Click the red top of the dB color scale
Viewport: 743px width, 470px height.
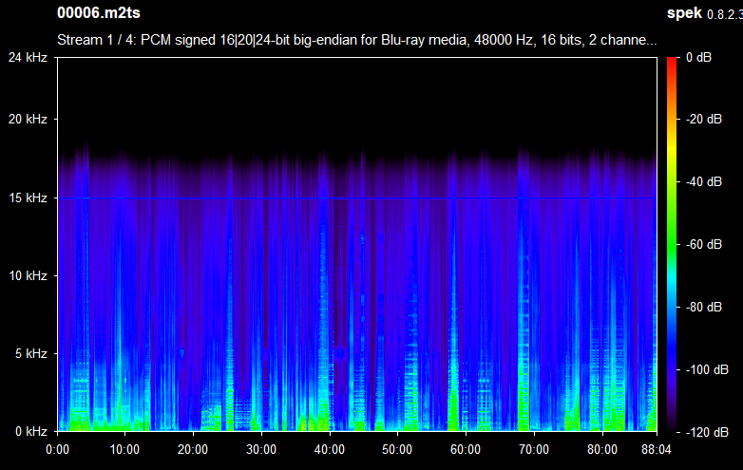(x=671, y=63)
